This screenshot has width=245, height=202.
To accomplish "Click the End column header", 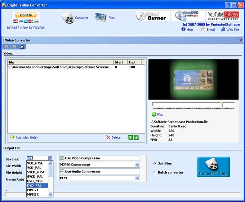I will 134,62.
